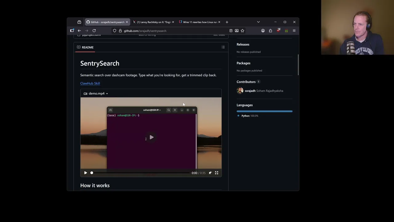Click the Languages heading
Screen dimensions: 394x222
click(x=245, y=105)
